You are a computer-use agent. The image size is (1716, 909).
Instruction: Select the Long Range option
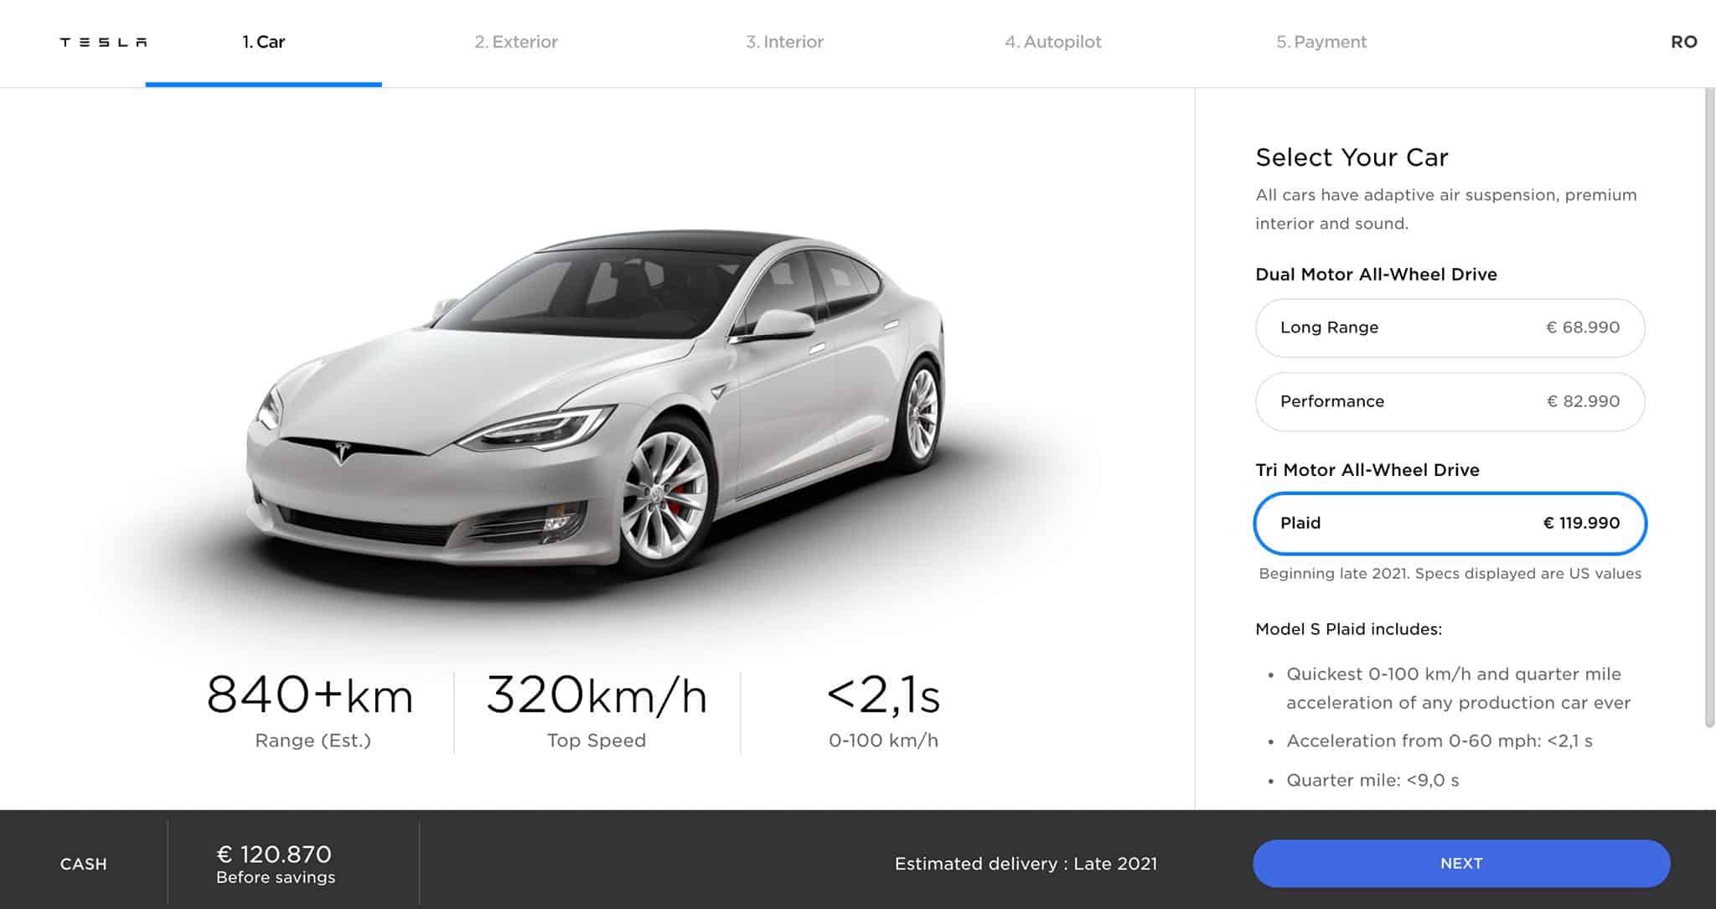[x=1450, y=328]
